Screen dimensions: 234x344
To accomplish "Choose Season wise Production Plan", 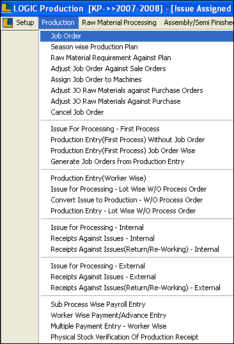I will point(137,47).
